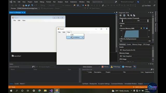
Task: Open File menu in running Form1
Action: [59, 32]
